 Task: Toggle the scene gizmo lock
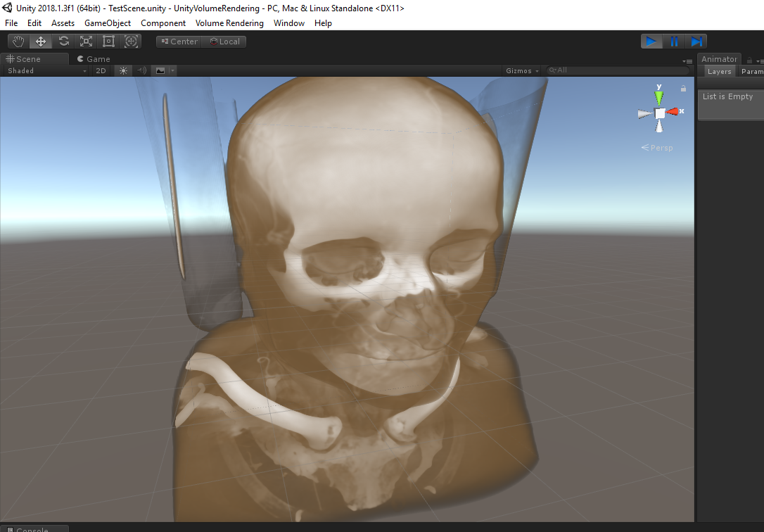tap(682, 89)
